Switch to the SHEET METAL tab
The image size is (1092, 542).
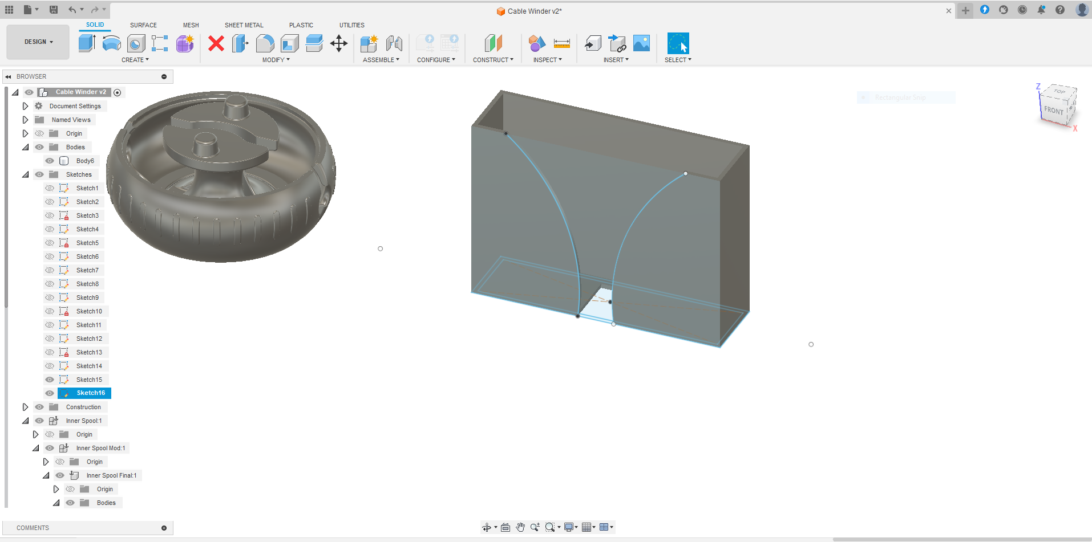(x=244, y=25)
